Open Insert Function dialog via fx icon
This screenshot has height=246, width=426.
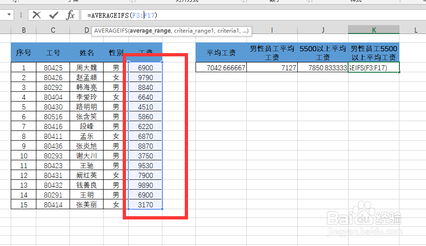click(70, 15)
